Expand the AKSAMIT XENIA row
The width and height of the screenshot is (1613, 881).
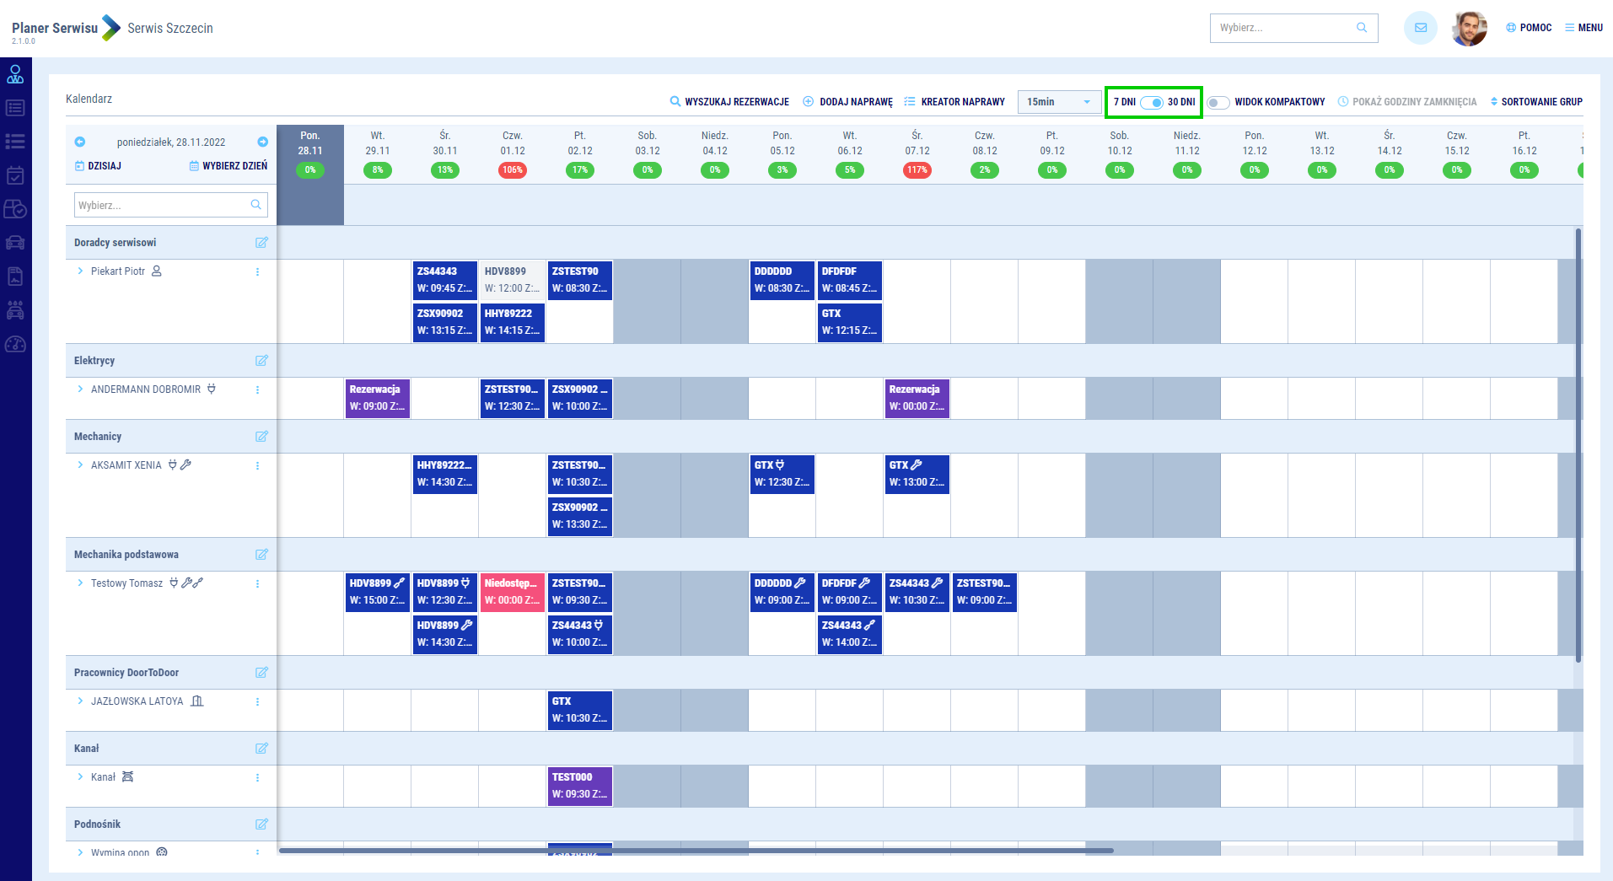tap(80, 465)
